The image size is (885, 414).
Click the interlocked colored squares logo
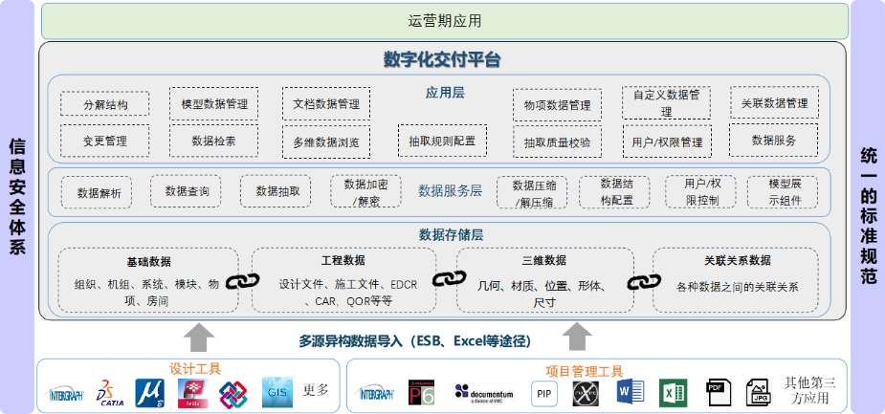[x=233, y=394]
